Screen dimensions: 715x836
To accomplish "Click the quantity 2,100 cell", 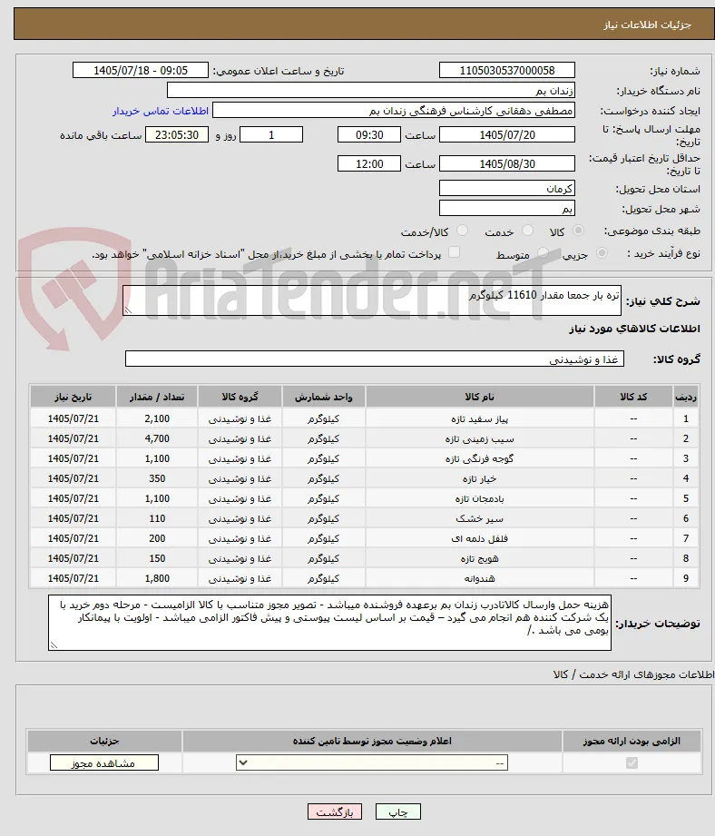I will (157, 418).
